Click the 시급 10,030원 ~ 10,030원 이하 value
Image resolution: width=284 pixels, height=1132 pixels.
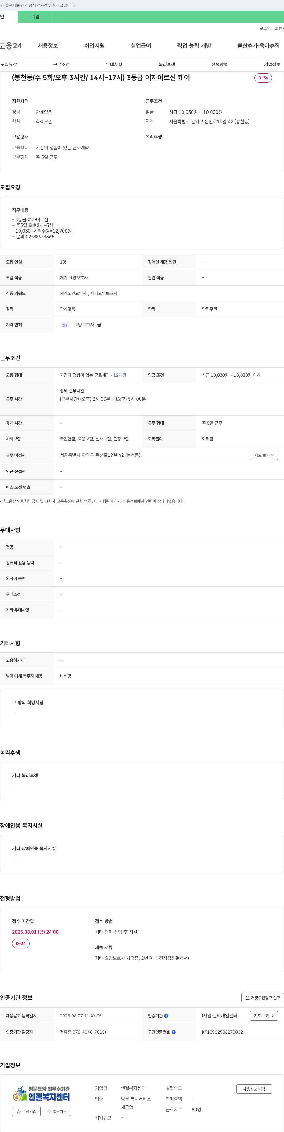pos(231,375)
